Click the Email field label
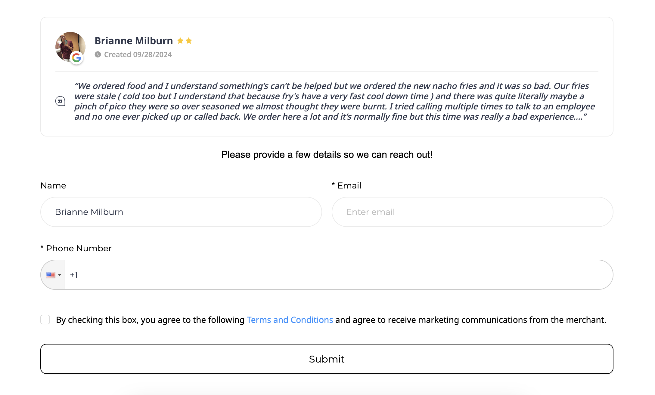The width and height of the screenshot is (655, 395). 349,185
